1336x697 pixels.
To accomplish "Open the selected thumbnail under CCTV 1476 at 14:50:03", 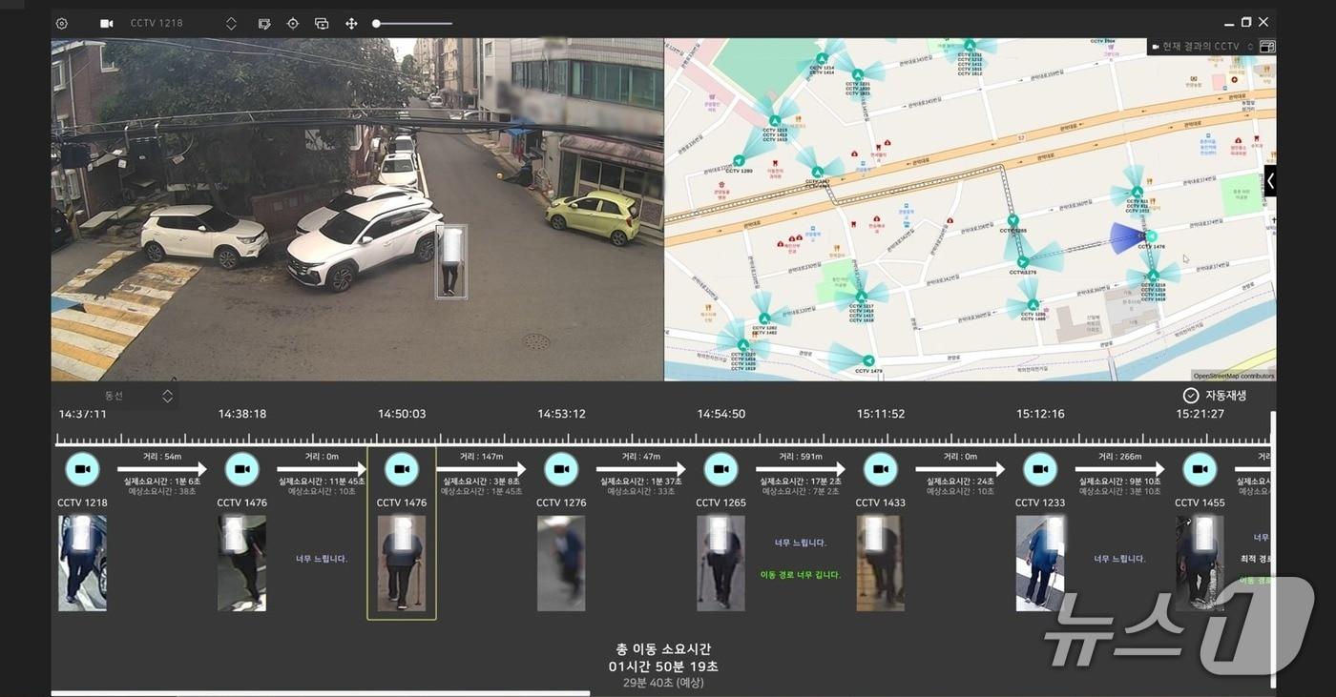I will click(x=402, y=564).
